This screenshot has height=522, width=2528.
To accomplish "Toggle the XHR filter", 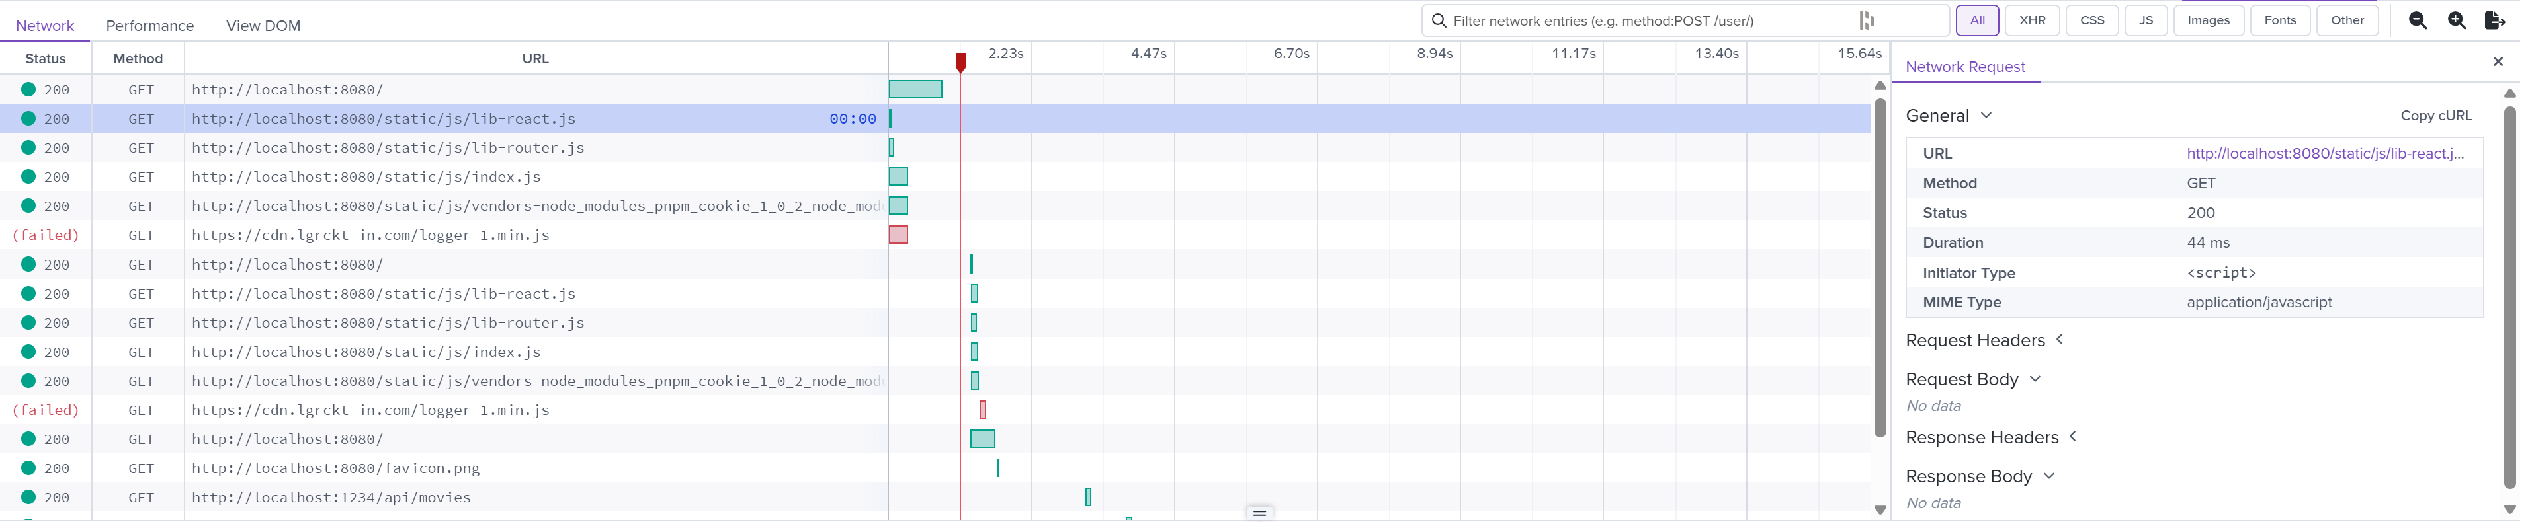I will coord(2031,20).
